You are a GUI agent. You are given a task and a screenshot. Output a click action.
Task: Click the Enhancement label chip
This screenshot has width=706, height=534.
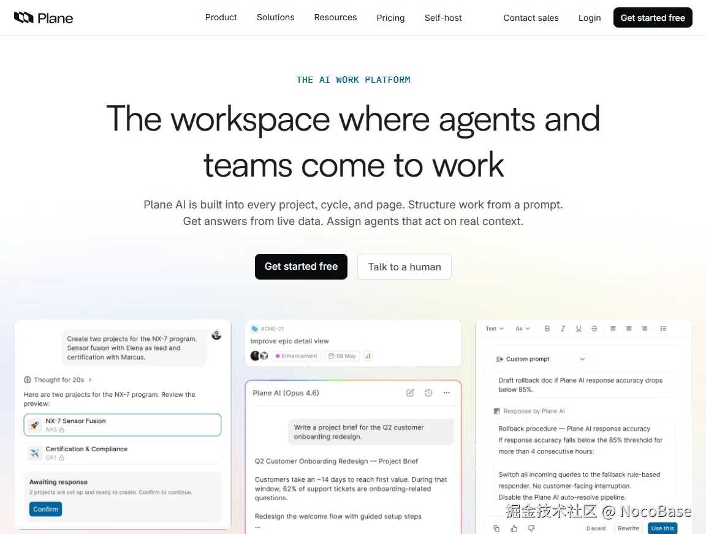(296, 356)
